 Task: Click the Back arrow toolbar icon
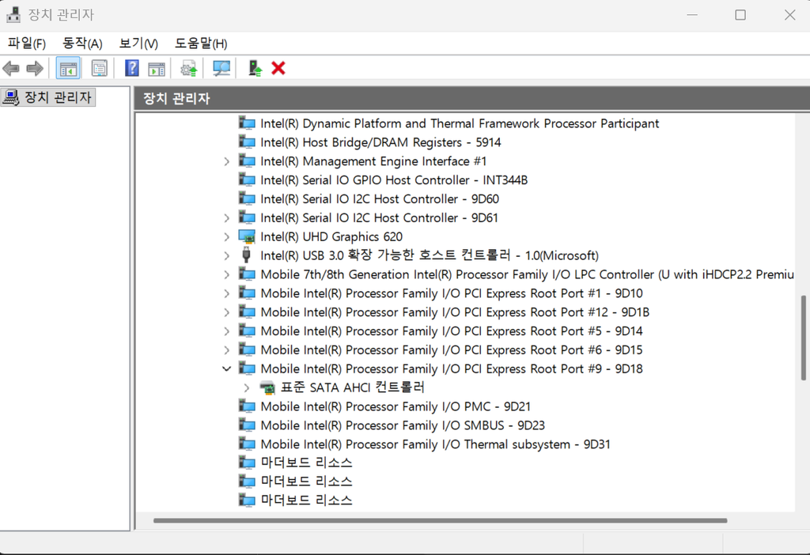pyautogui.click(x=11, y=68)
